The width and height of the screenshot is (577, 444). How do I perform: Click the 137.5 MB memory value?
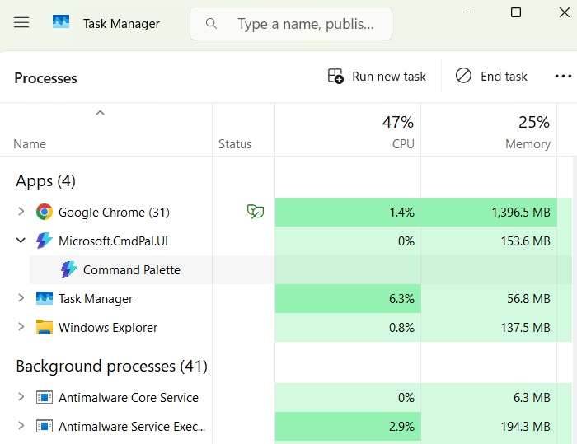click(525, 327)
